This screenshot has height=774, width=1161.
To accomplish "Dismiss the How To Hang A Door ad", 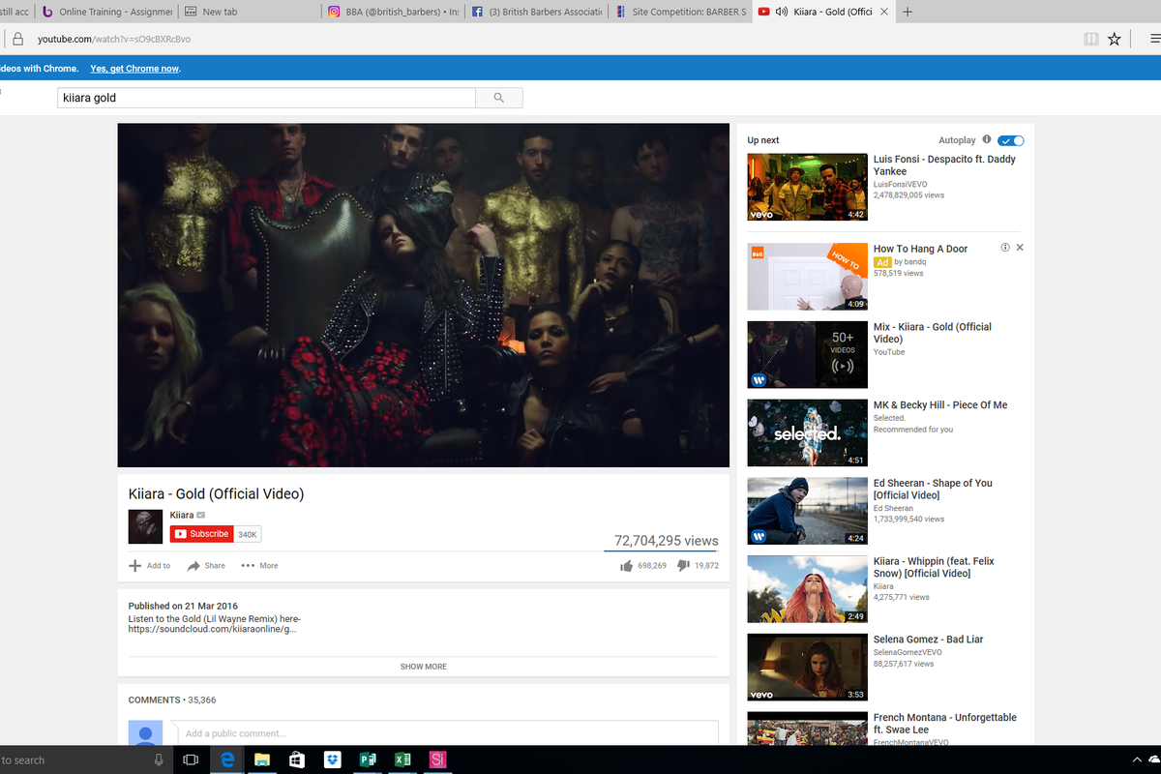I will tap(1020, 248).
